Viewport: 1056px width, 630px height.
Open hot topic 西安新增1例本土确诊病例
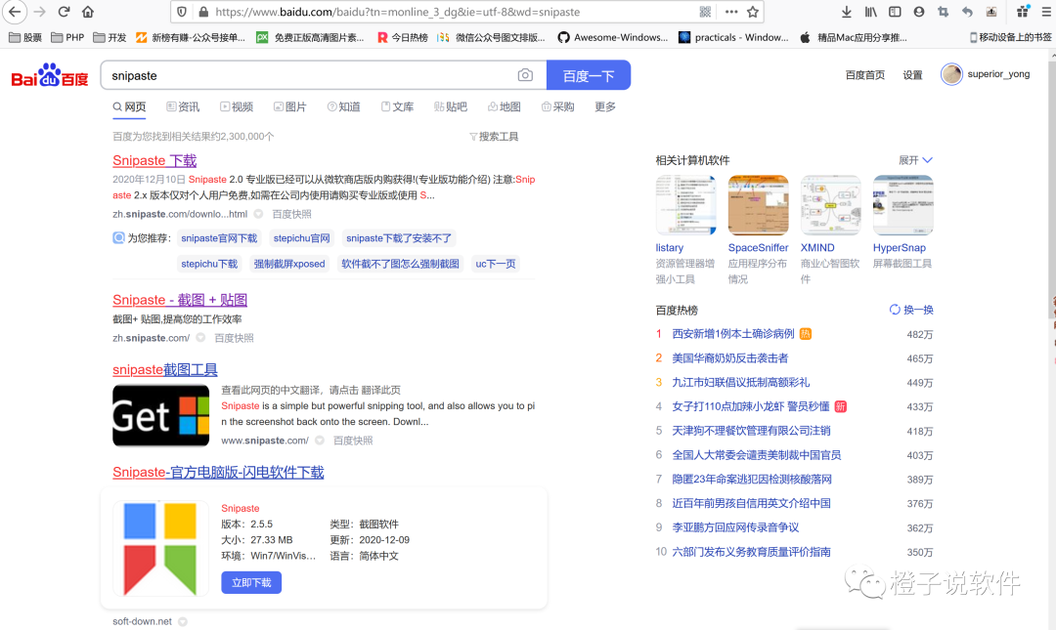732,334
